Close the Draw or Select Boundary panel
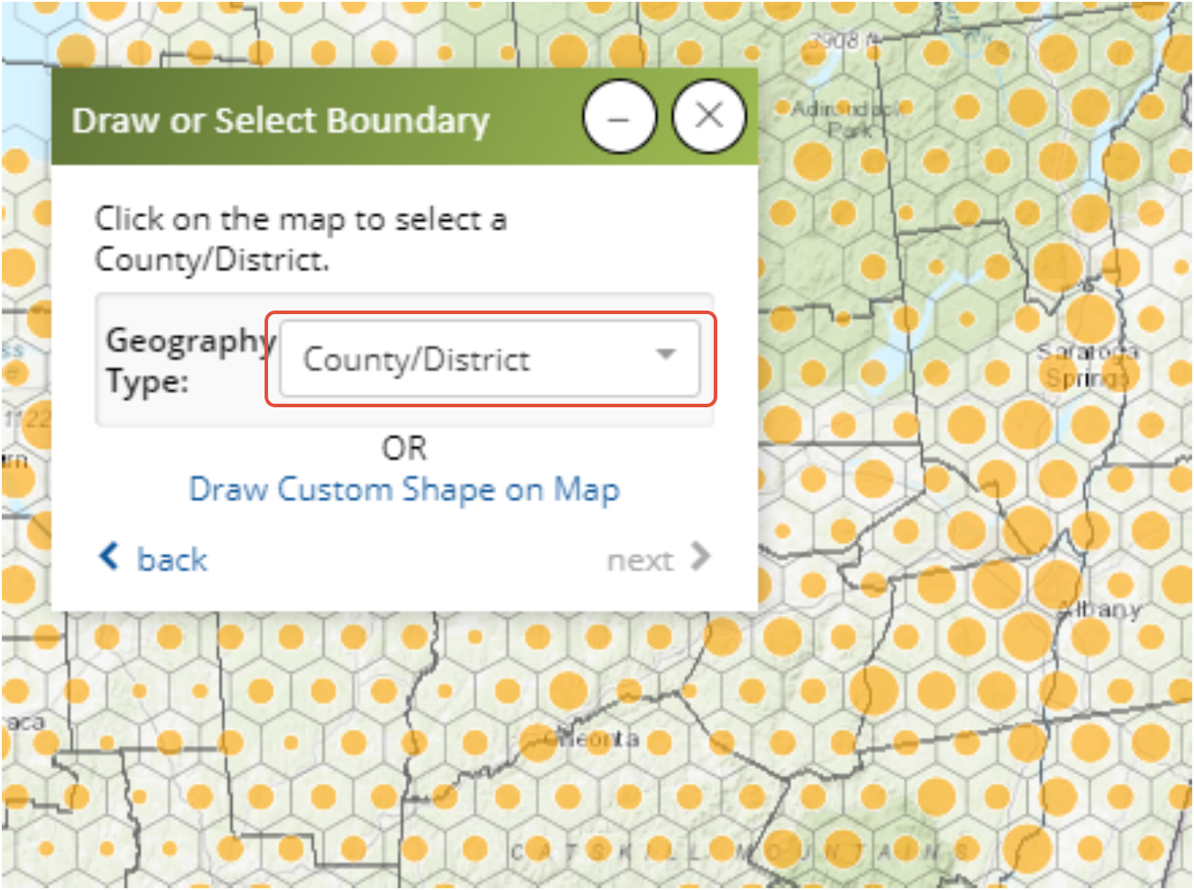 coord(708,116)
